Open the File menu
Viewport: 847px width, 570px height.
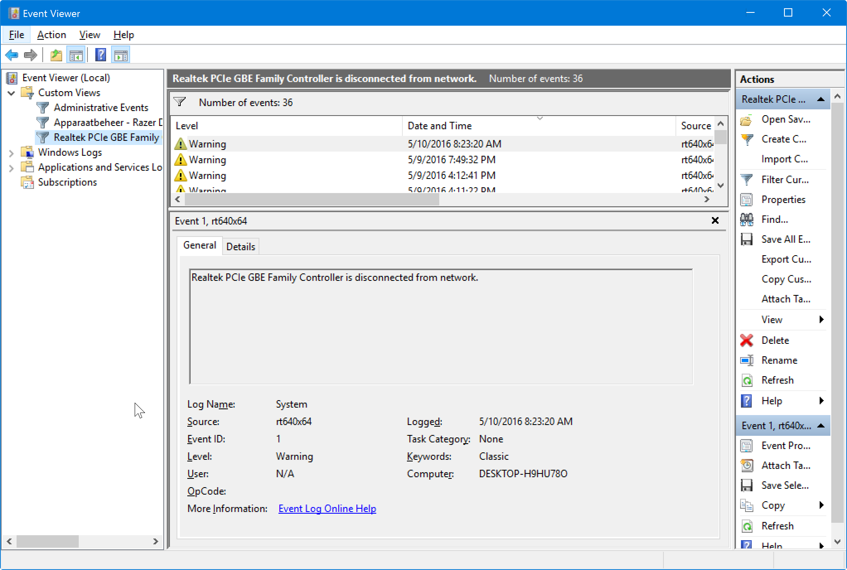click(17, 35)
